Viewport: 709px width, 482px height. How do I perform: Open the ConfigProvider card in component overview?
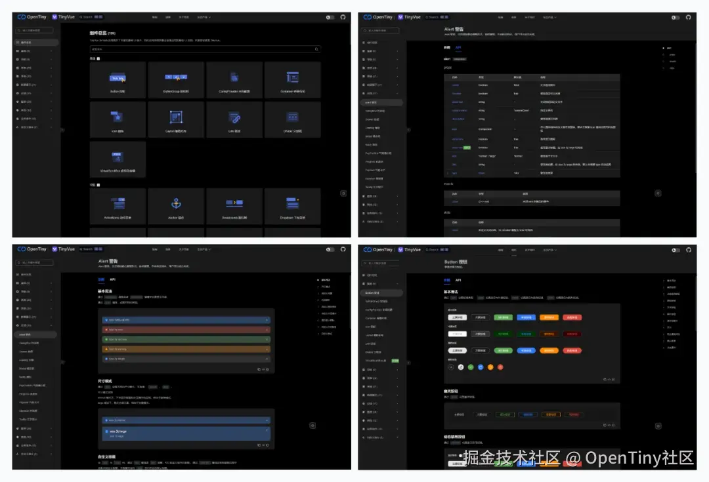pos(234,80)
